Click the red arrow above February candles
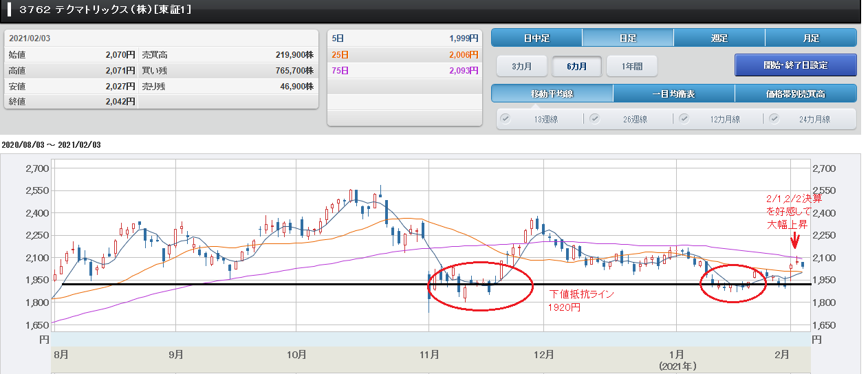This screenshot has width=868, height=374. pyautogui.click(x=794, y=240)
